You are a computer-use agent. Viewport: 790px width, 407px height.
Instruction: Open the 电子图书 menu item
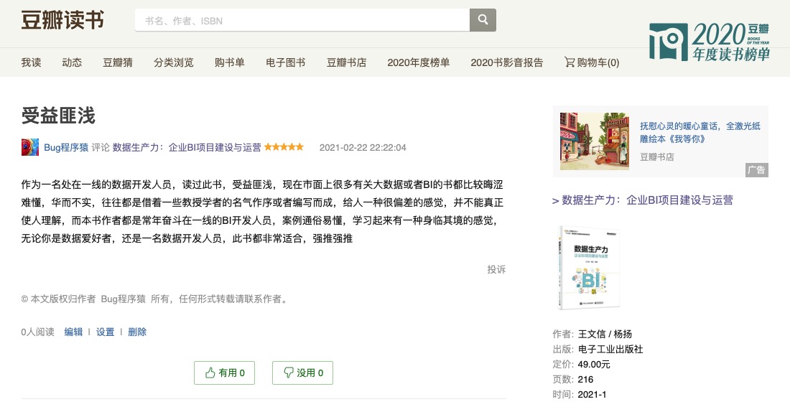click(x=286, y=62)
